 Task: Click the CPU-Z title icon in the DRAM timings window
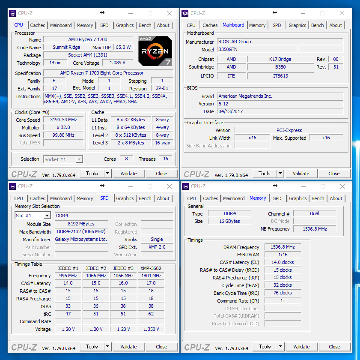[185, 186]
